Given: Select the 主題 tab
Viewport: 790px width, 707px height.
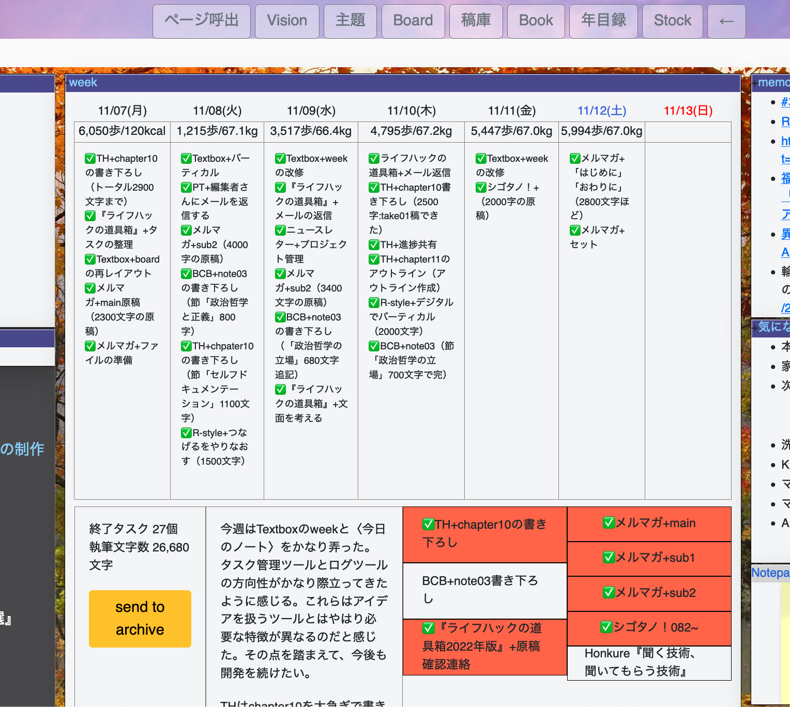Looking at the screenshot, I should 350,21.
